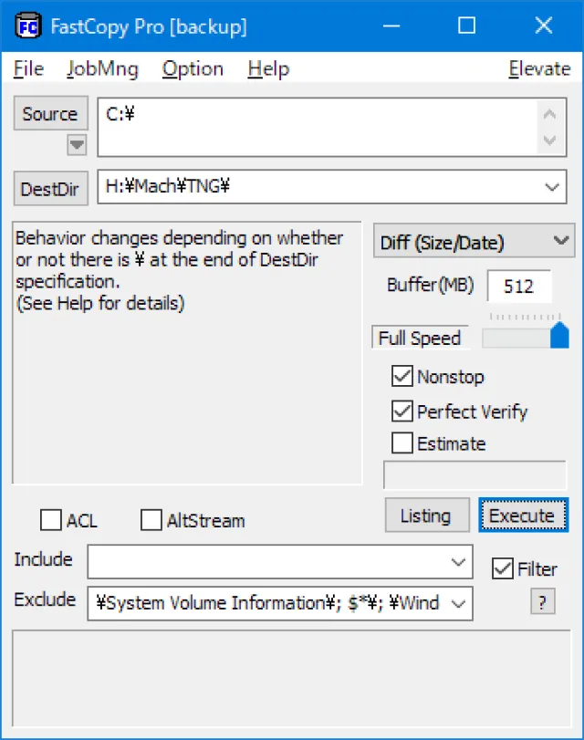Click the 'Behavior changes depending' info text

(180, 270)
